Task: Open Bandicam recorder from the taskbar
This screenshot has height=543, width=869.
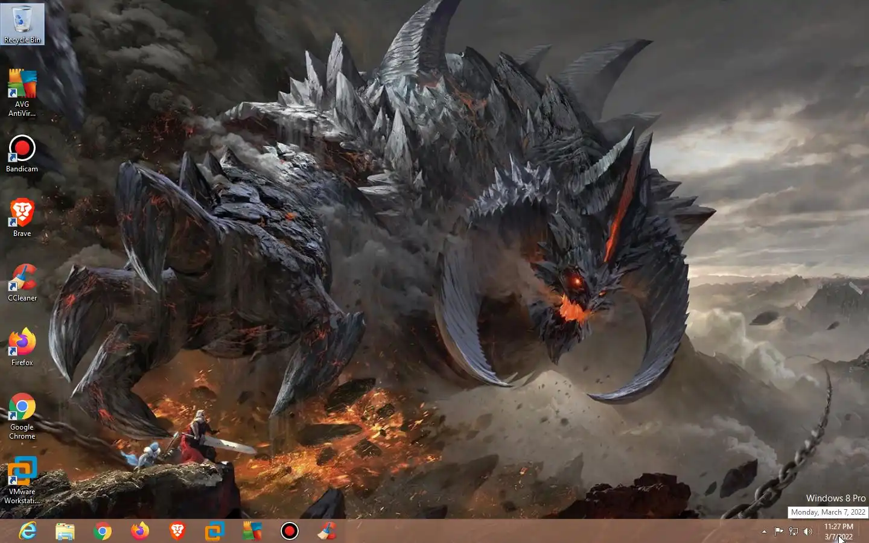Action: [290, 531]
